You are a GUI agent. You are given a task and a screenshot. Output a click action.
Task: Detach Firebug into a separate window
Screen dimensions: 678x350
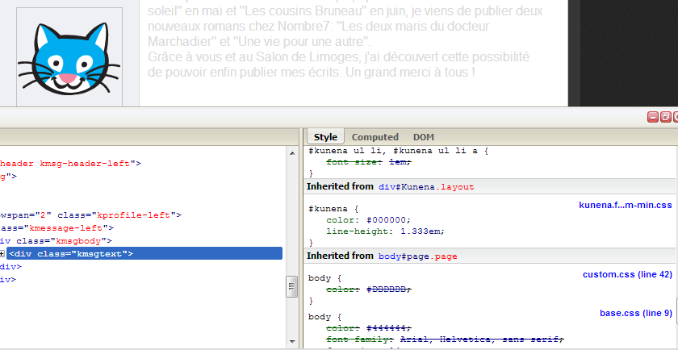click(x=665, y=117)
